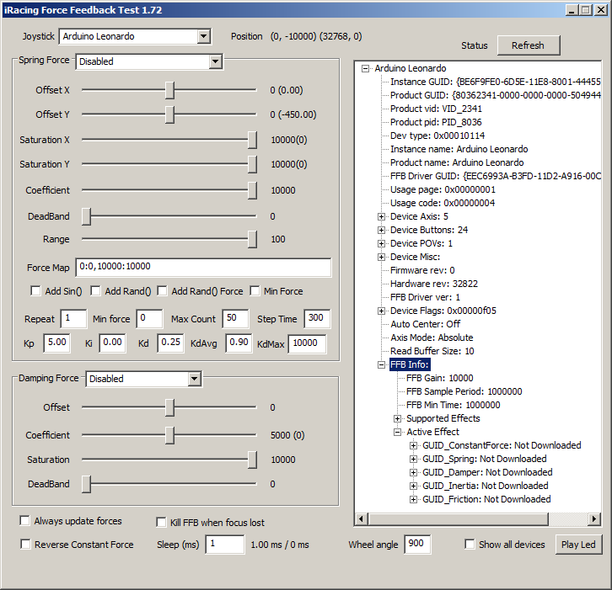
Task: Select FFB Sample Period: 1000000 row
Action: coord(464,391)
